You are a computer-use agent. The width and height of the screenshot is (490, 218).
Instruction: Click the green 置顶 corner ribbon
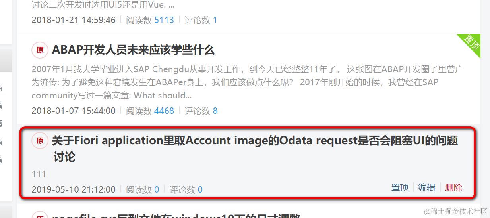pyautogui.click(x=472, y=43)
